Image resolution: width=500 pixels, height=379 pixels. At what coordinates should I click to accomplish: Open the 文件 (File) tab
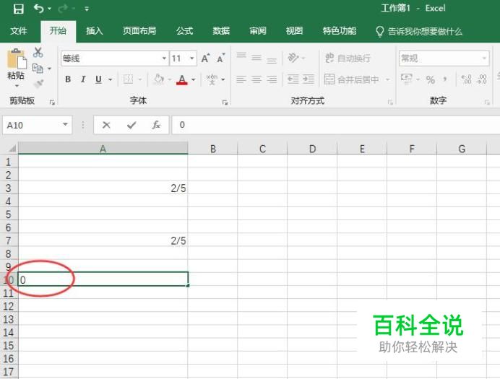tap(19, 31)
